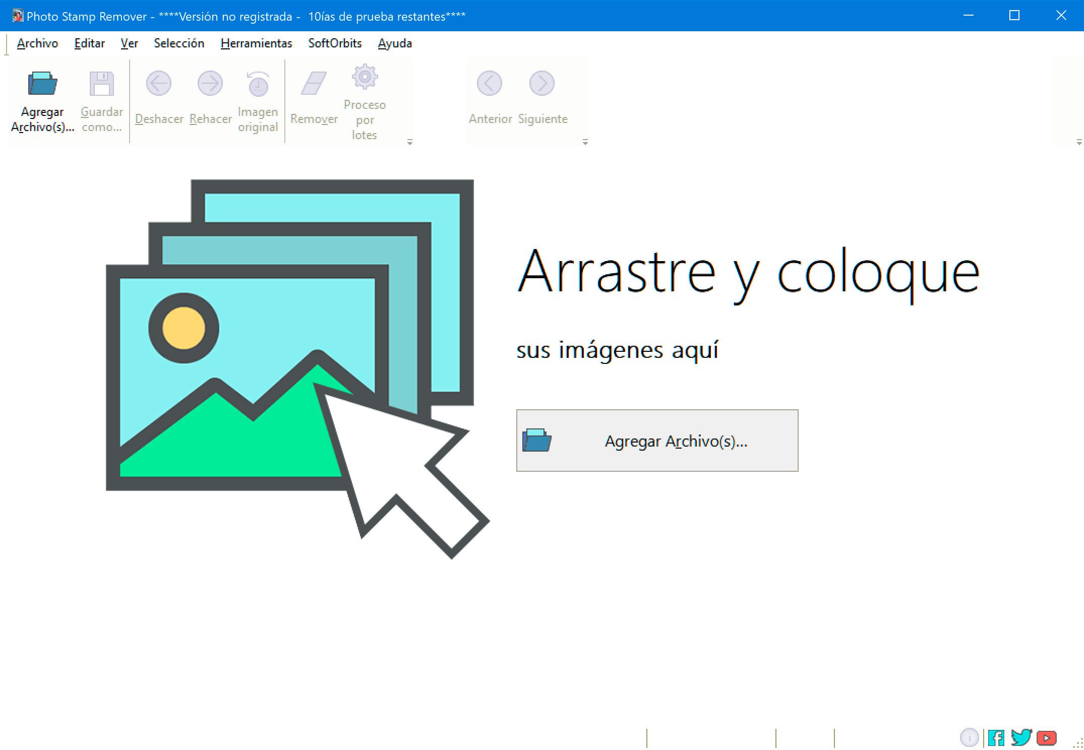The width and height of the screenshot is (1084, 750).
Task: Expand the far right toolbar overflow arrow
Action: 1079,142
